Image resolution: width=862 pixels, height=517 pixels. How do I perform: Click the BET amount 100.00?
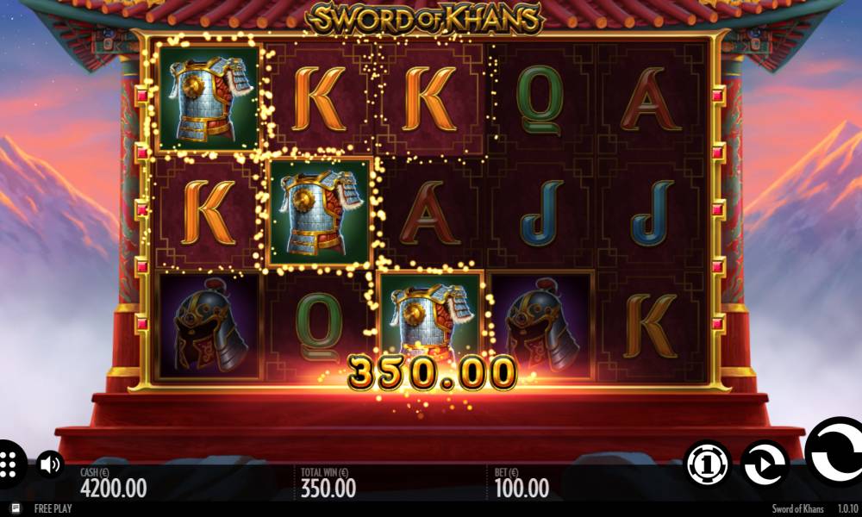tap(522, 488)
